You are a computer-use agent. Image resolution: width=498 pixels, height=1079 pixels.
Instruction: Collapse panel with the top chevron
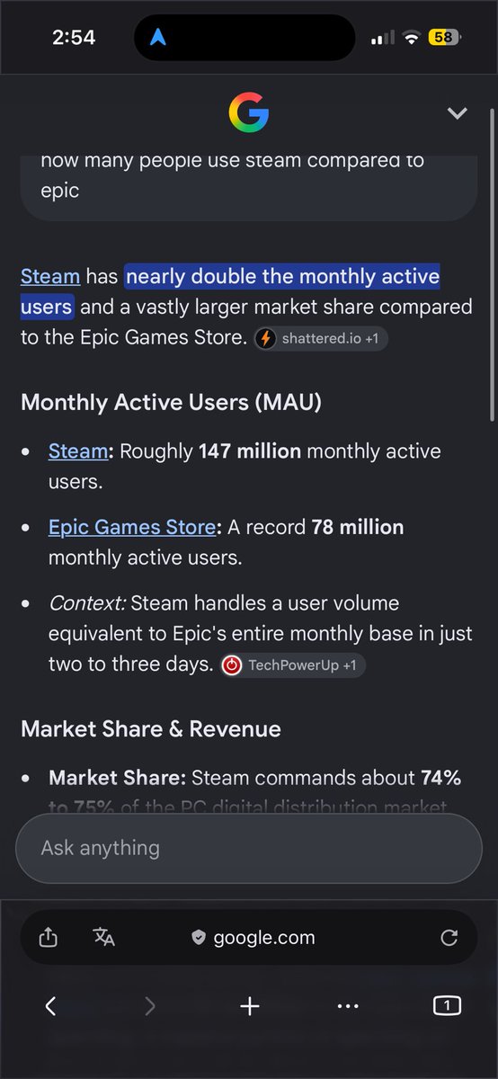458,113
